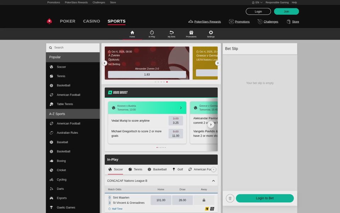340x213 pixels.
Task: Open Help link in top bar
Action: (x=294, y=2)
